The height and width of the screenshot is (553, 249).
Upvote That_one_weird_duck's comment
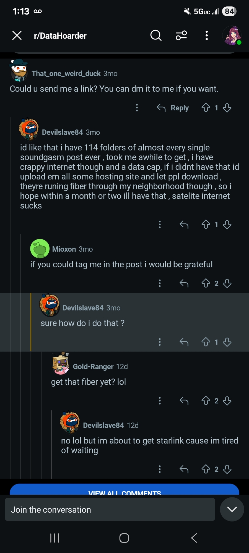pos(206,108)
